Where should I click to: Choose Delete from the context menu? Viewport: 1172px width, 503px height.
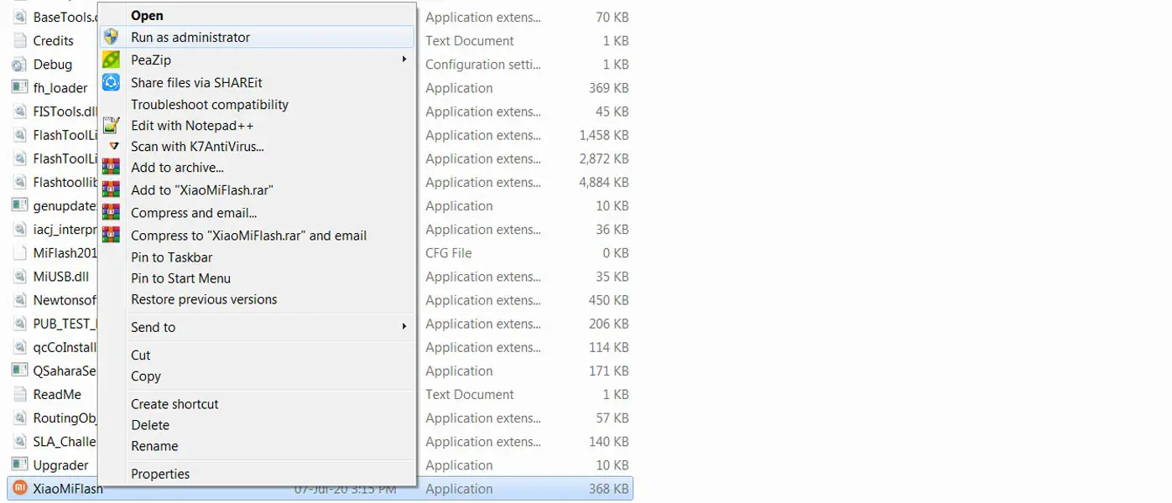click(150, 425)
